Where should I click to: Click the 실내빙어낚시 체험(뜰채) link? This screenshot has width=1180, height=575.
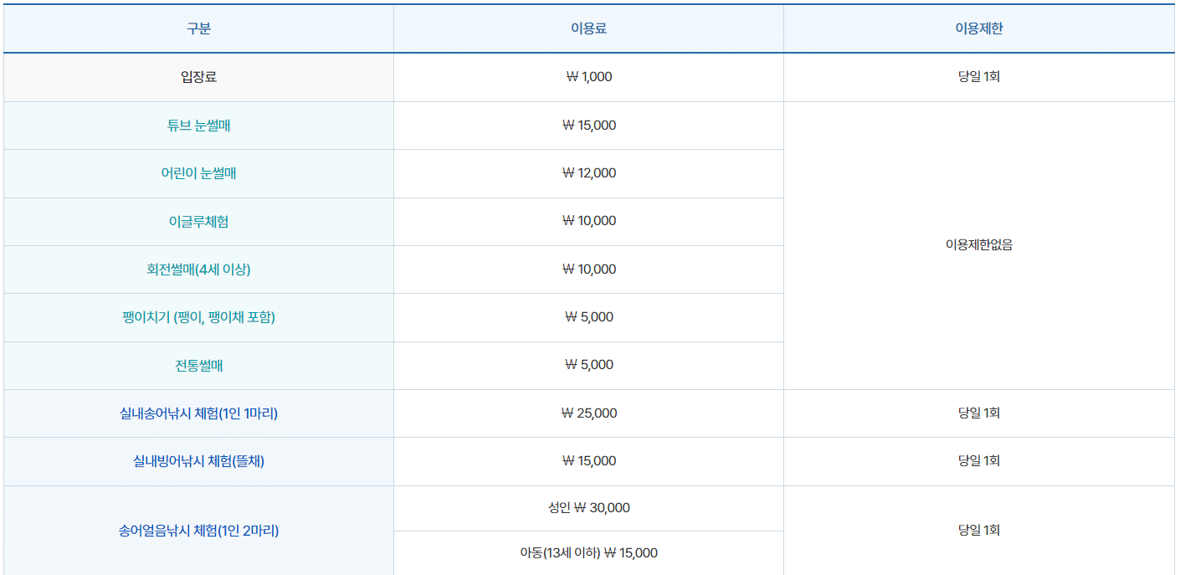(x=197, y=460)
